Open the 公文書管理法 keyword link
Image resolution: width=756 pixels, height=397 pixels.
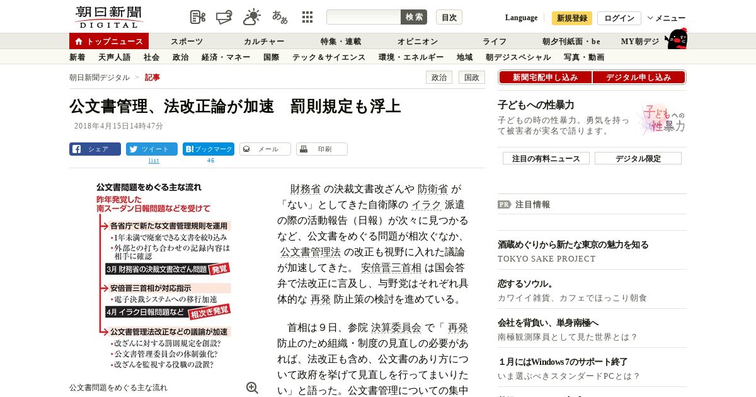click(311, 252)
